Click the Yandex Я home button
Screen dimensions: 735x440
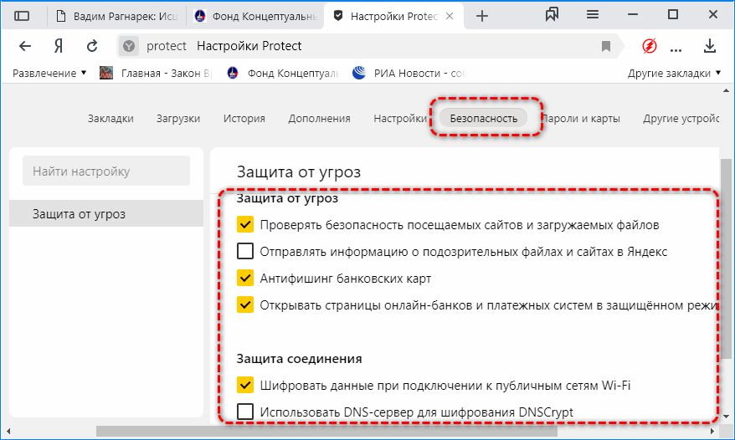coord(58,46)
